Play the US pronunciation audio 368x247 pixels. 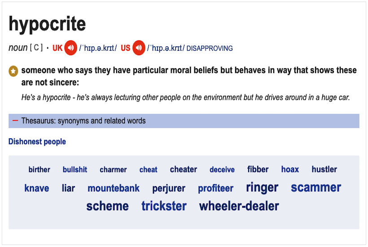pyautogui.click(x=139, y=48)
